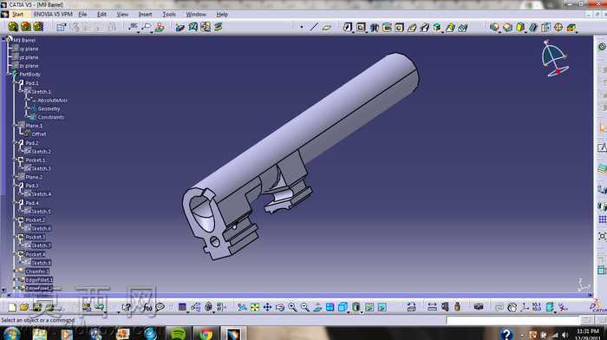Click the New document icon
607x340 pixels.
[x=12, y=307]
